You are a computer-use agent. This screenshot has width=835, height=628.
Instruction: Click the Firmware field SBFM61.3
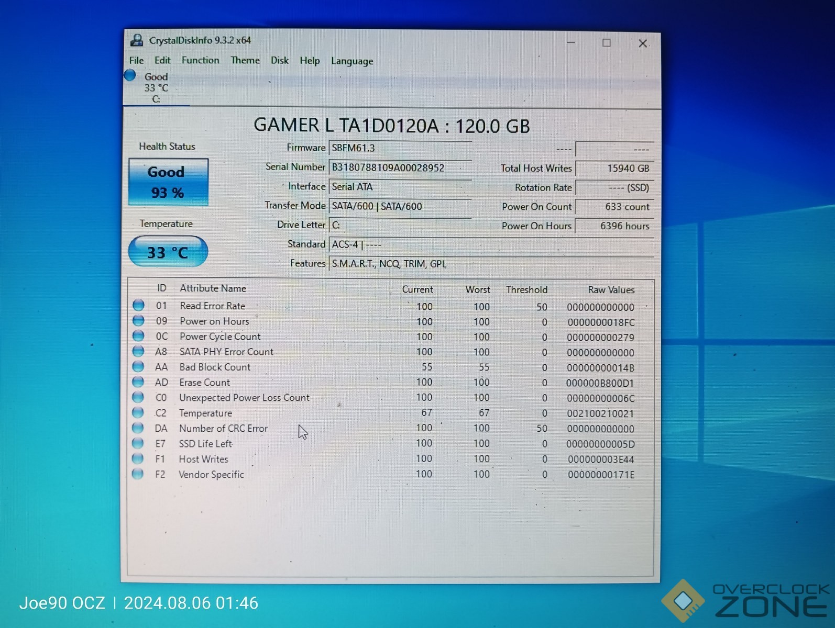click(x=400, y=148)
